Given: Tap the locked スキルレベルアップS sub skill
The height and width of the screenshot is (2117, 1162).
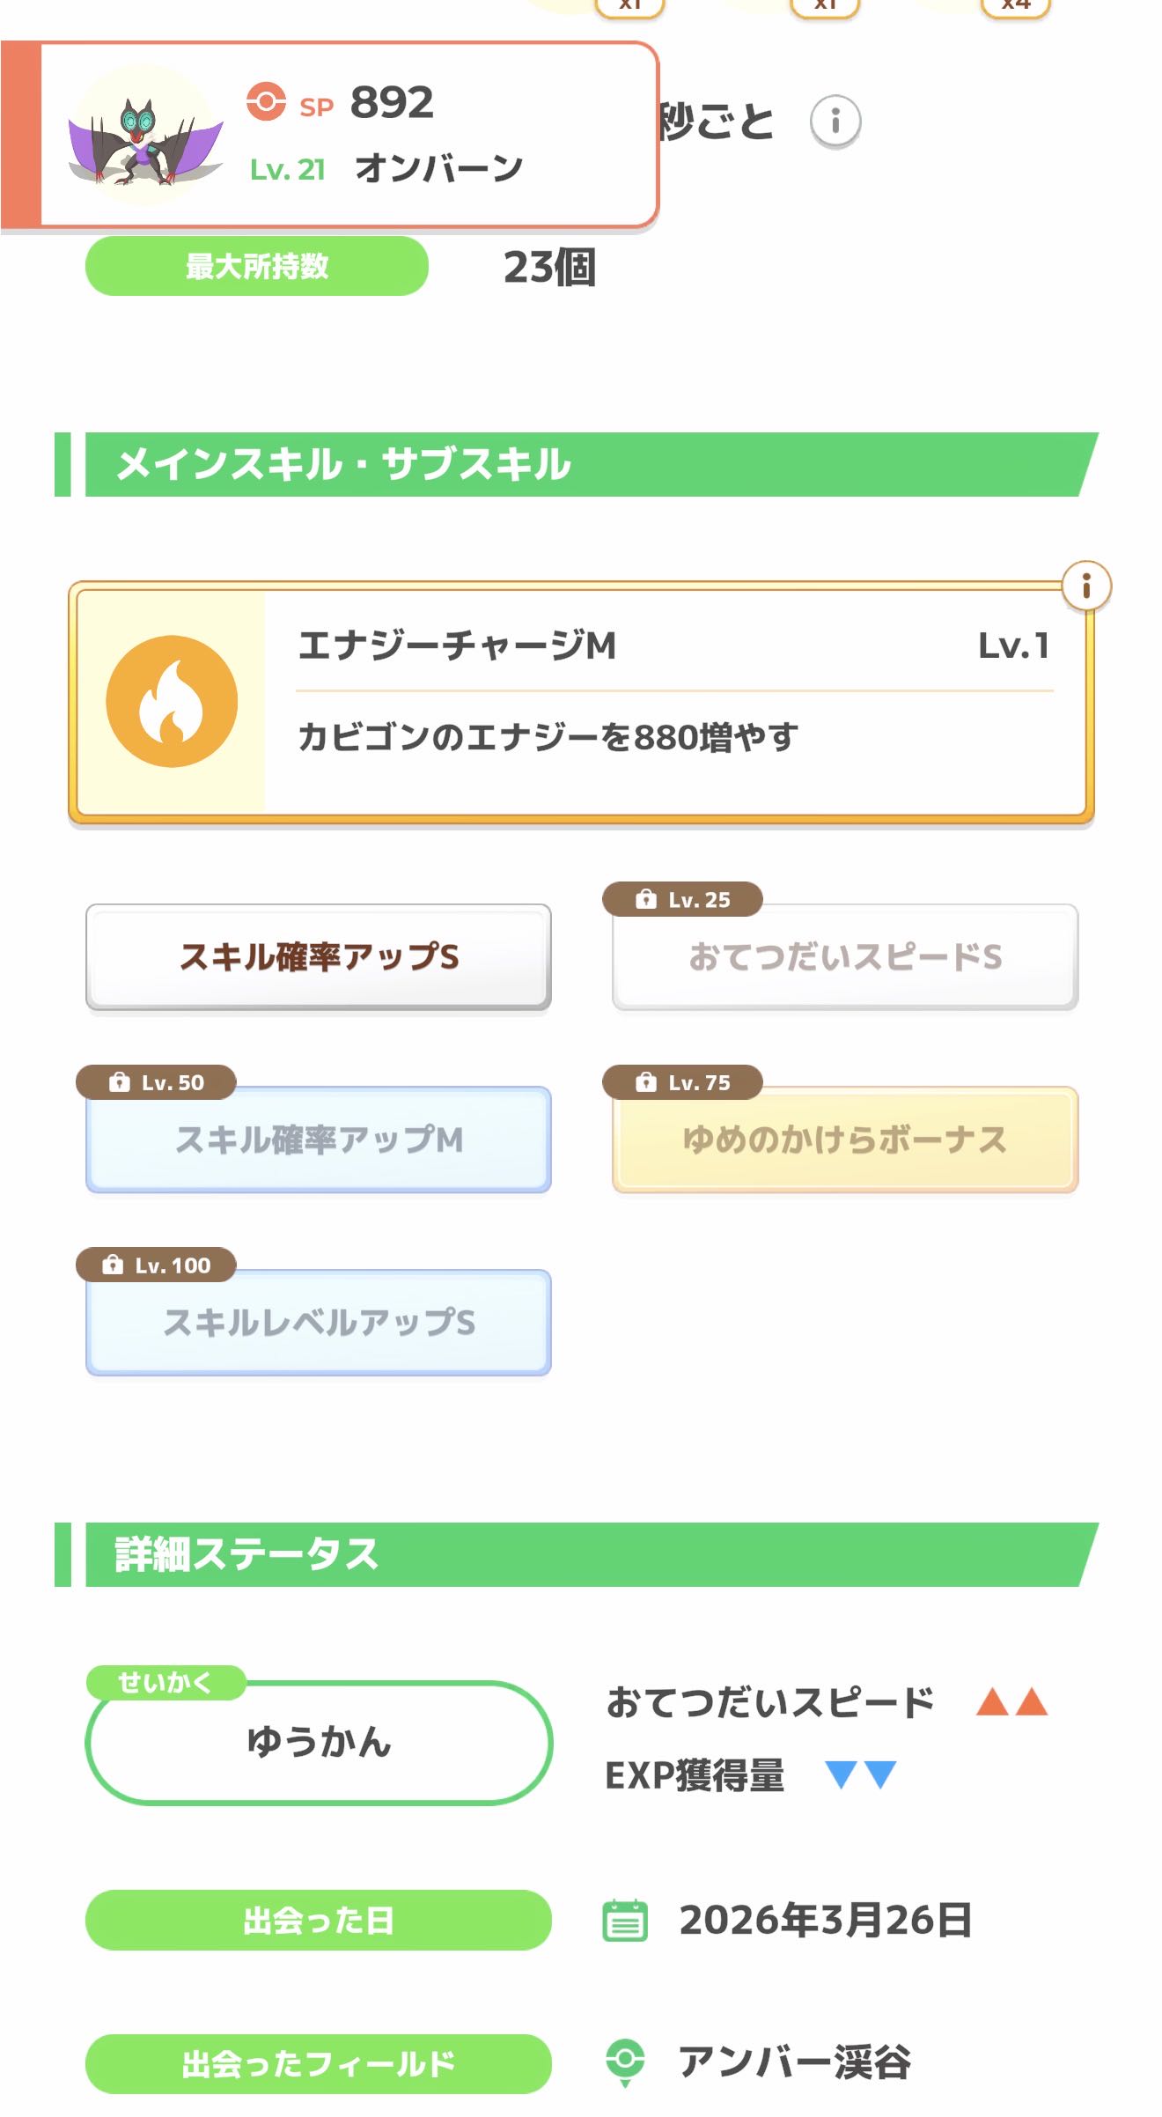Looking at the screenshot, I should (x=319, y=1323).
